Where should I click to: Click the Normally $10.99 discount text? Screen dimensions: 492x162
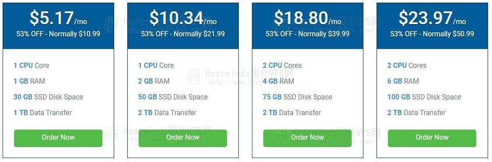(x=75, y=34)
